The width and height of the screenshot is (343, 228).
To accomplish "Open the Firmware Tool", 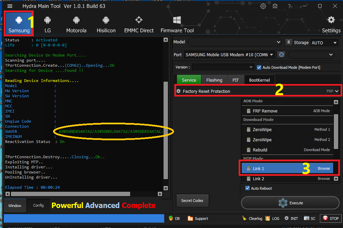I will [x=177, y=24].
